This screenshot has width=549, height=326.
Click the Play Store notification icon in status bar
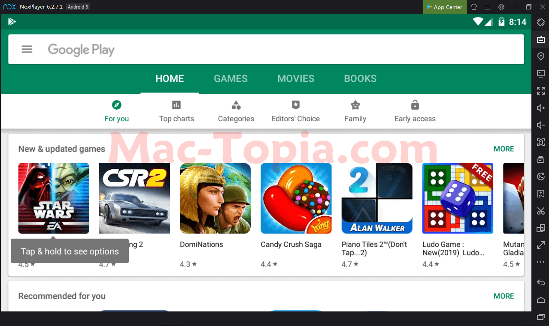(x=12, y=21)
